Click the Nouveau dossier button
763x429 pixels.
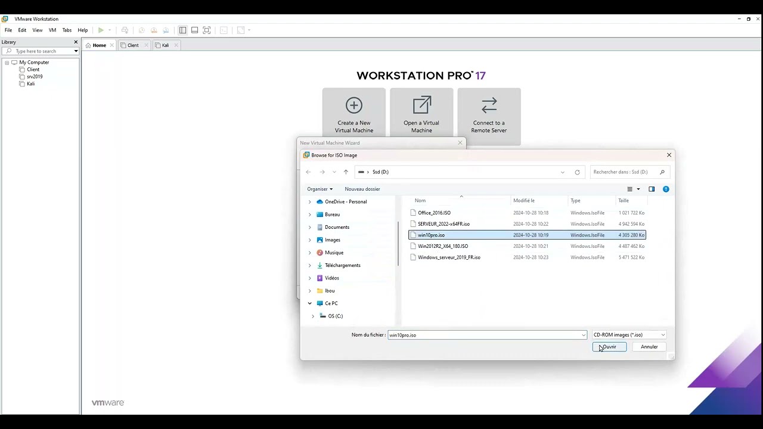pos(362,189)
